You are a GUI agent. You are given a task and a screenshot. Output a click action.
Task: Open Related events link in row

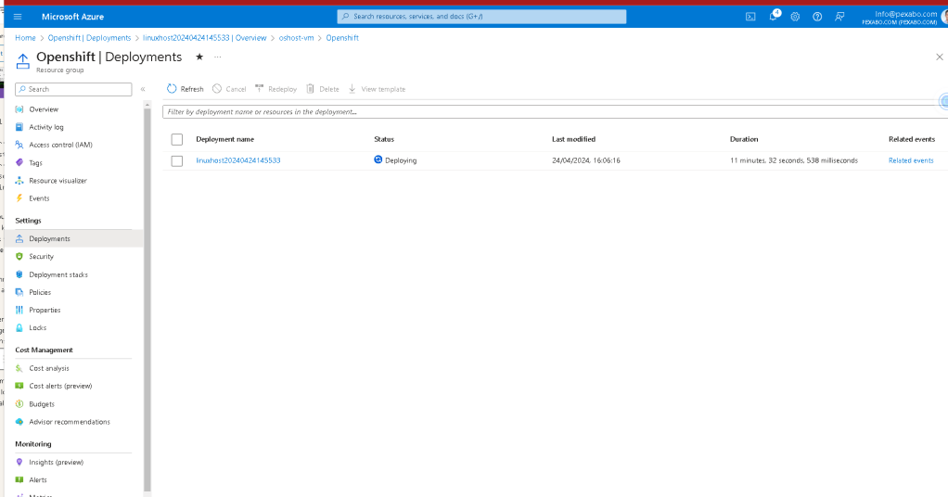(x=911, y=160)
